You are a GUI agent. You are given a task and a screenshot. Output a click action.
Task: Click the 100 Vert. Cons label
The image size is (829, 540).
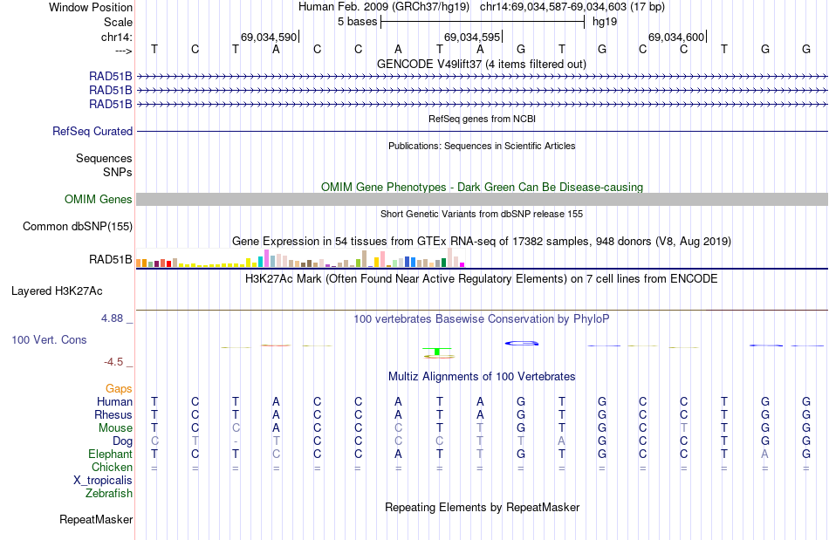[49, 340]
